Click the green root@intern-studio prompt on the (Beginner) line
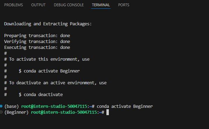Image resolution: width=209 pixels, height=129 pixels. (x=64, y=112)
